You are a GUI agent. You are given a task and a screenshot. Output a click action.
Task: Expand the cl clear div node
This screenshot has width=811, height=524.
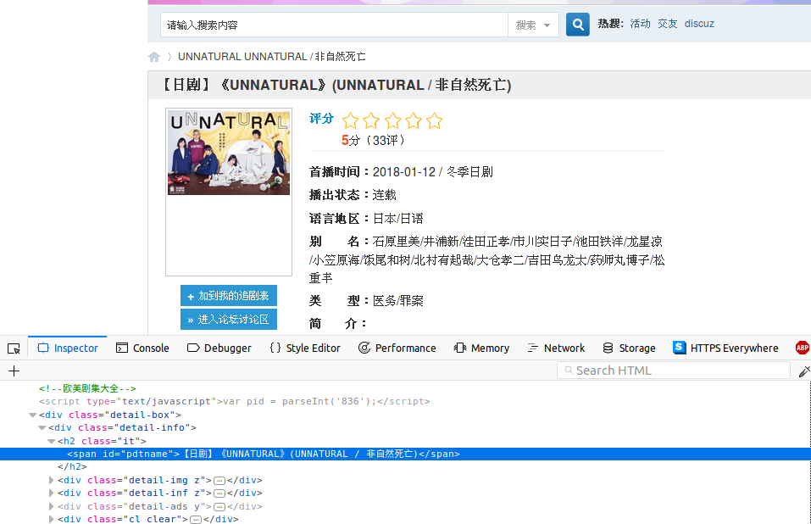(x=51, y=519)
